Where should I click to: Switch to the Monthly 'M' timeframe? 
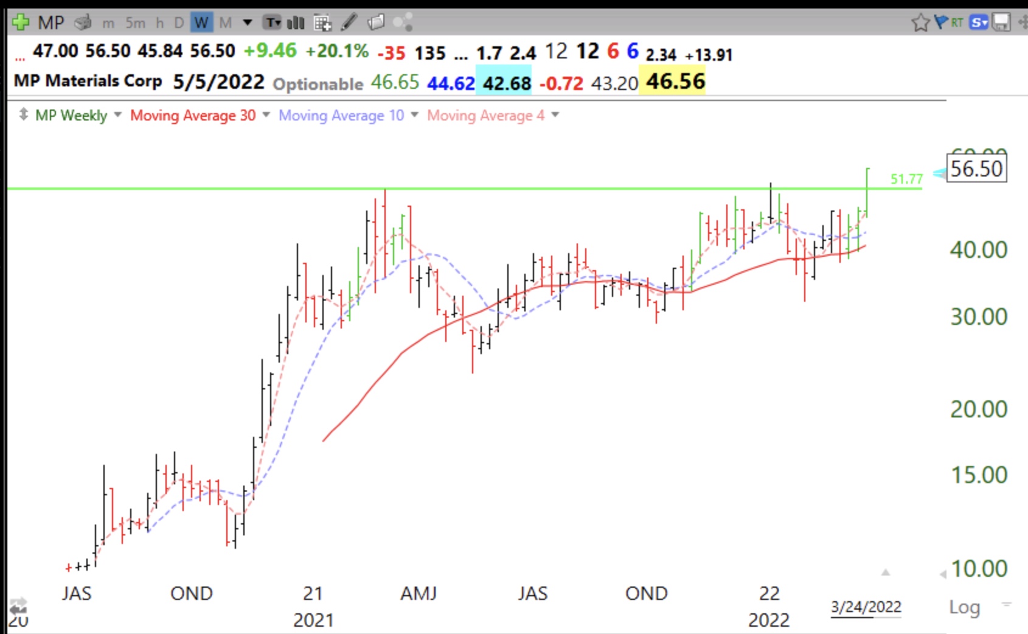tap(226, 23)
